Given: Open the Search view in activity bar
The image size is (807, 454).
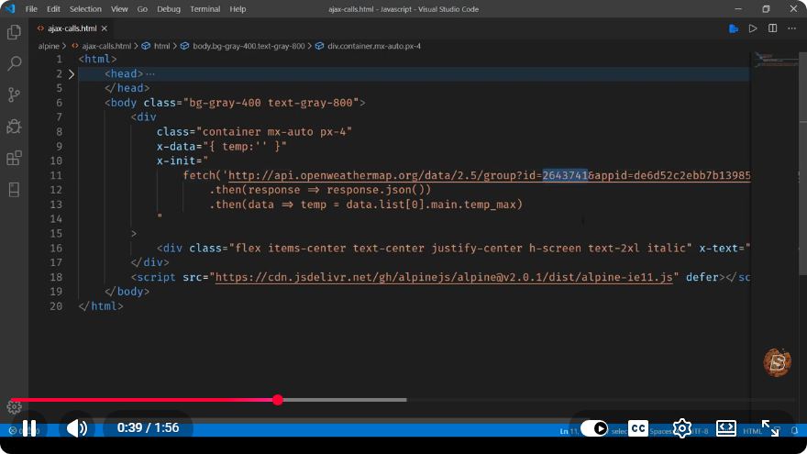Looking at the screenshot, I should [x=14, y=63].
